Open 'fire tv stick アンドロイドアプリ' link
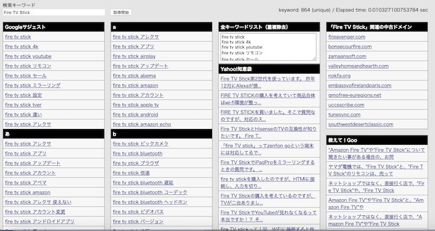 pos(40,221)
